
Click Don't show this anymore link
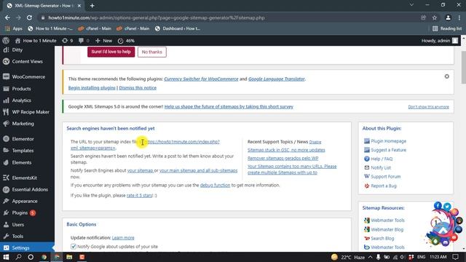[x=429, y=107]
